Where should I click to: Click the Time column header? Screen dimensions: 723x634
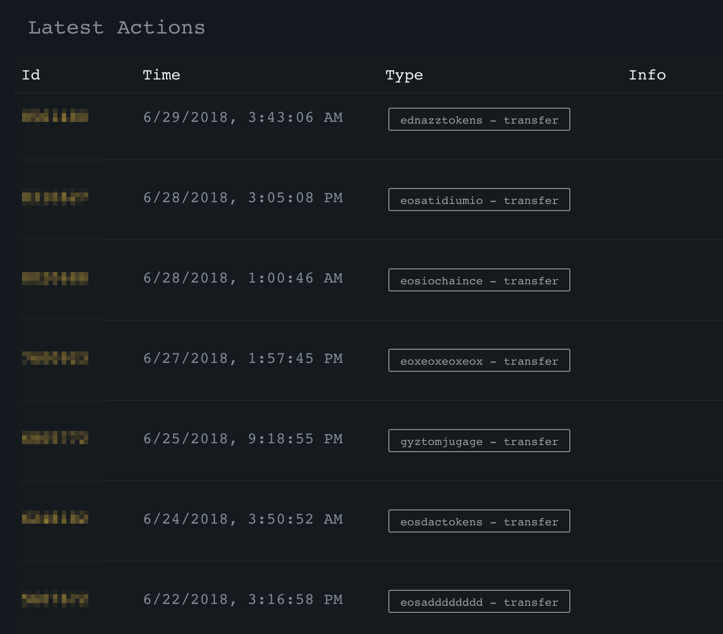162,75
